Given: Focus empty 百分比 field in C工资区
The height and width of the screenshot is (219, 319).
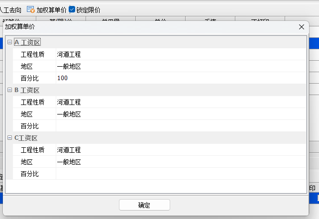Looking at the screenshot, I should [179, 174].
